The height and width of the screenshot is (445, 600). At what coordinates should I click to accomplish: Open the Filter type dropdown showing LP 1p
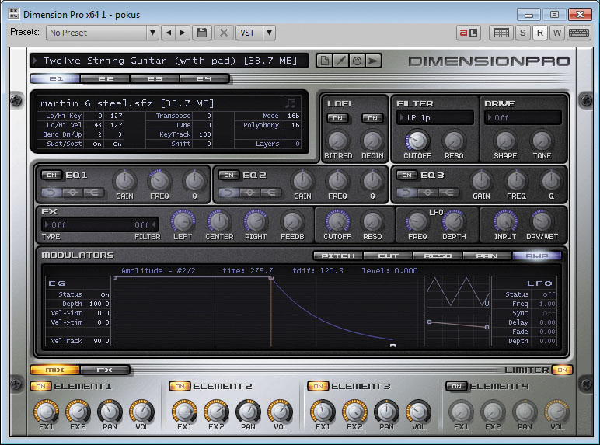point(434,118)
